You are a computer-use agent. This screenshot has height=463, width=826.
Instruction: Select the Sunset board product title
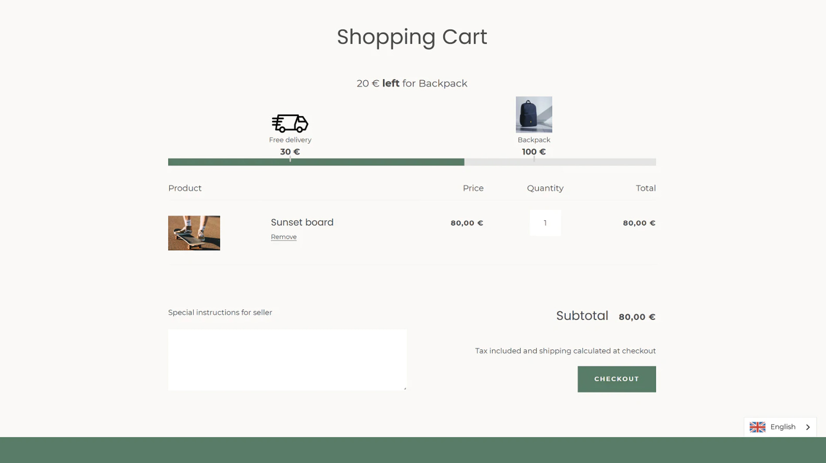pos(302,222)
